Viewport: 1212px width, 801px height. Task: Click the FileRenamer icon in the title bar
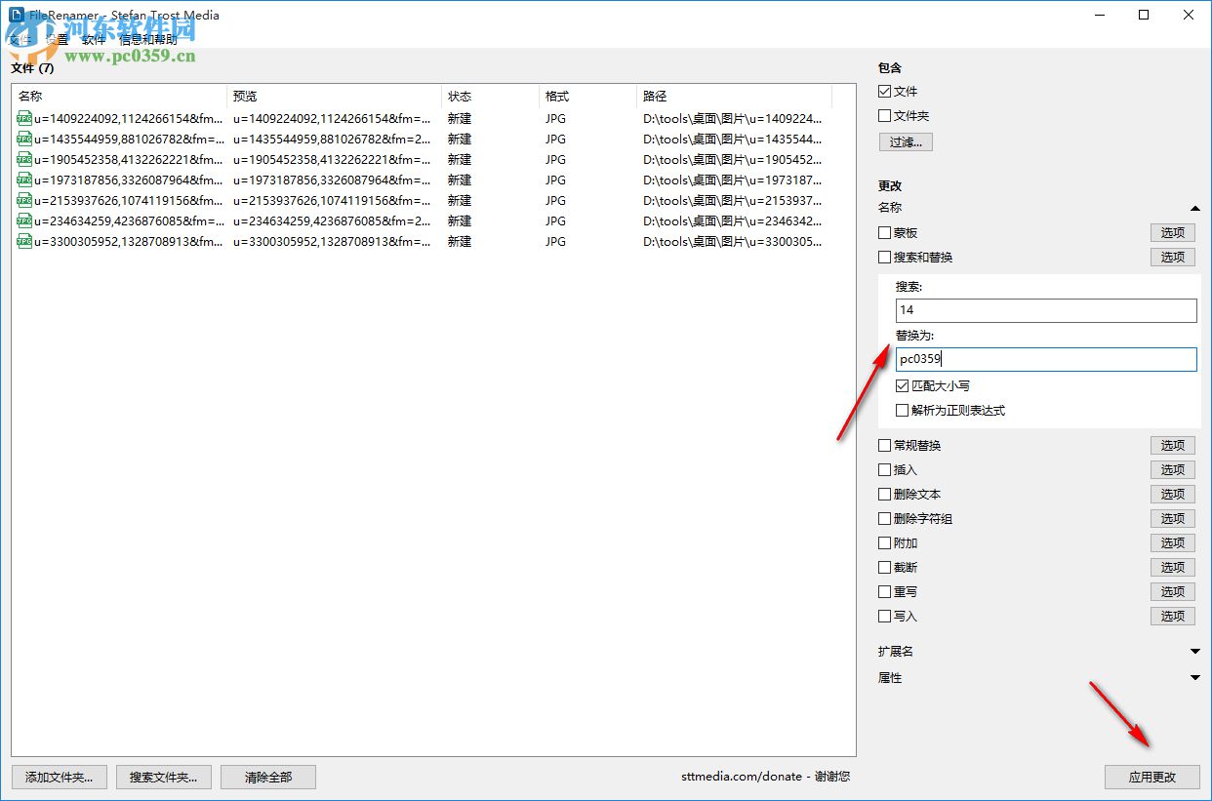tap(15, 15)
